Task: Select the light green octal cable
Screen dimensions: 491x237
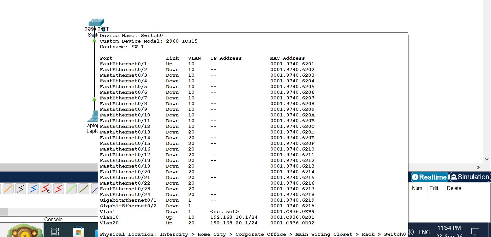Action: tap(71, 189)
